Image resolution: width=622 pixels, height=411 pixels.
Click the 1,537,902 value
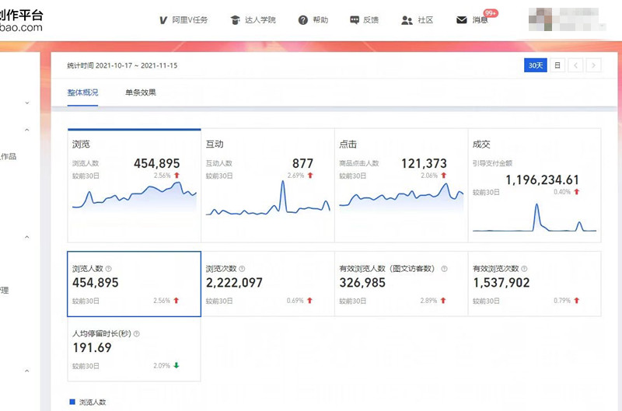pyautogui.click(x=501, y=283)
